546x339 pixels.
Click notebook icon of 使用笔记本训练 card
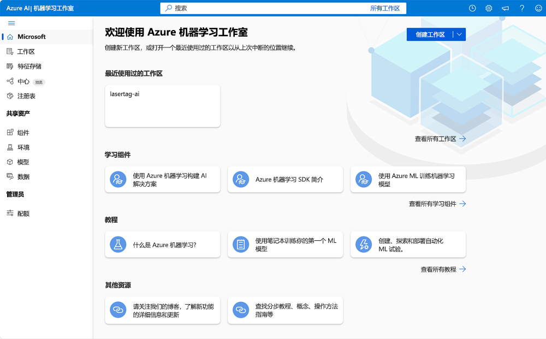click(x=241, y=245)
